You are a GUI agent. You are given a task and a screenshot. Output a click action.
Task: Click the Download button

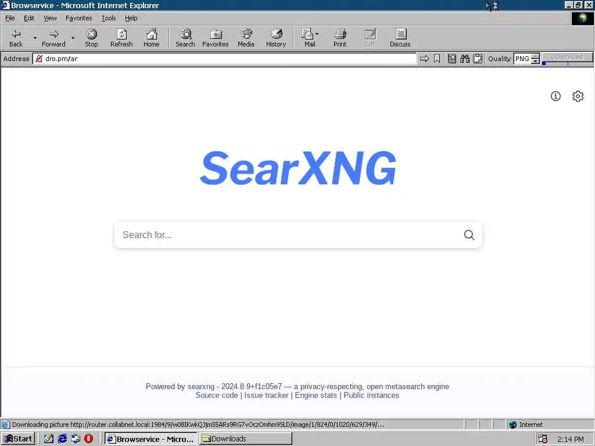[567, 57]
